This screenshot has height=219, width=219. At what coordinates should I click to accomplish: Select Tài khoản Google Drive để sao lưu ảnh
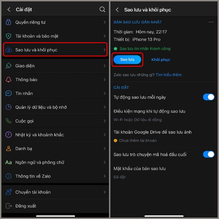point(164,136)
